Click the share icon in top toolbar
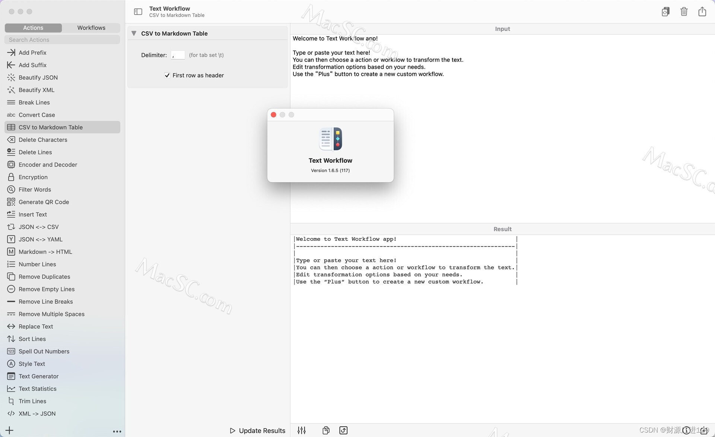 pyautogui.click(x=702, y=12)
